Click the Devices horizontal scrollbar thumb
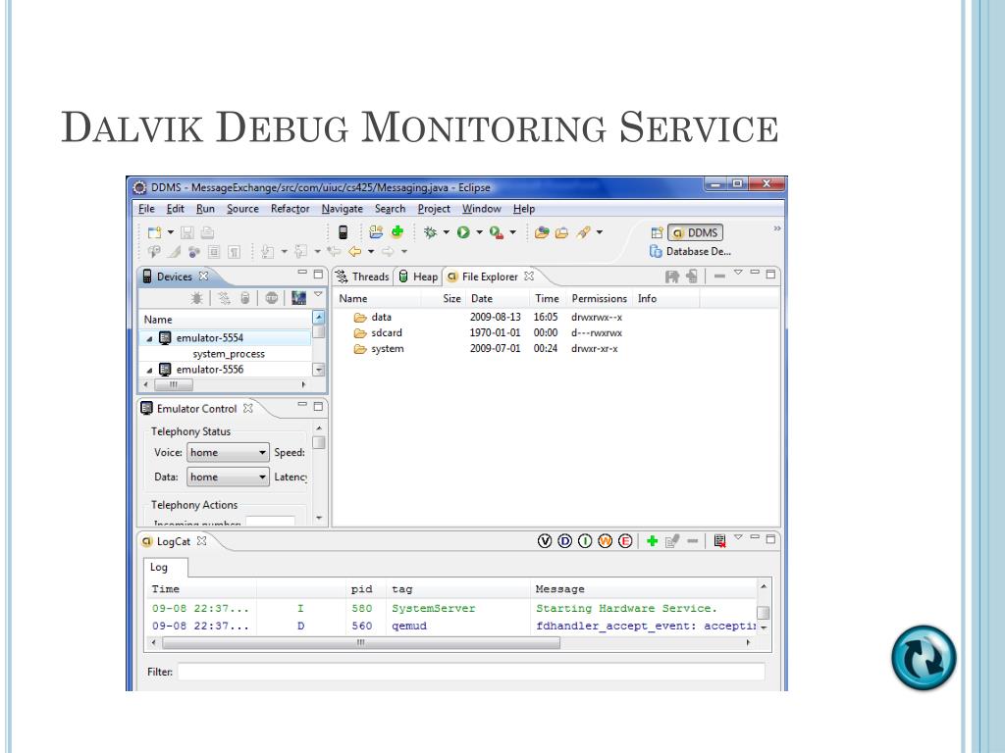 174,384
